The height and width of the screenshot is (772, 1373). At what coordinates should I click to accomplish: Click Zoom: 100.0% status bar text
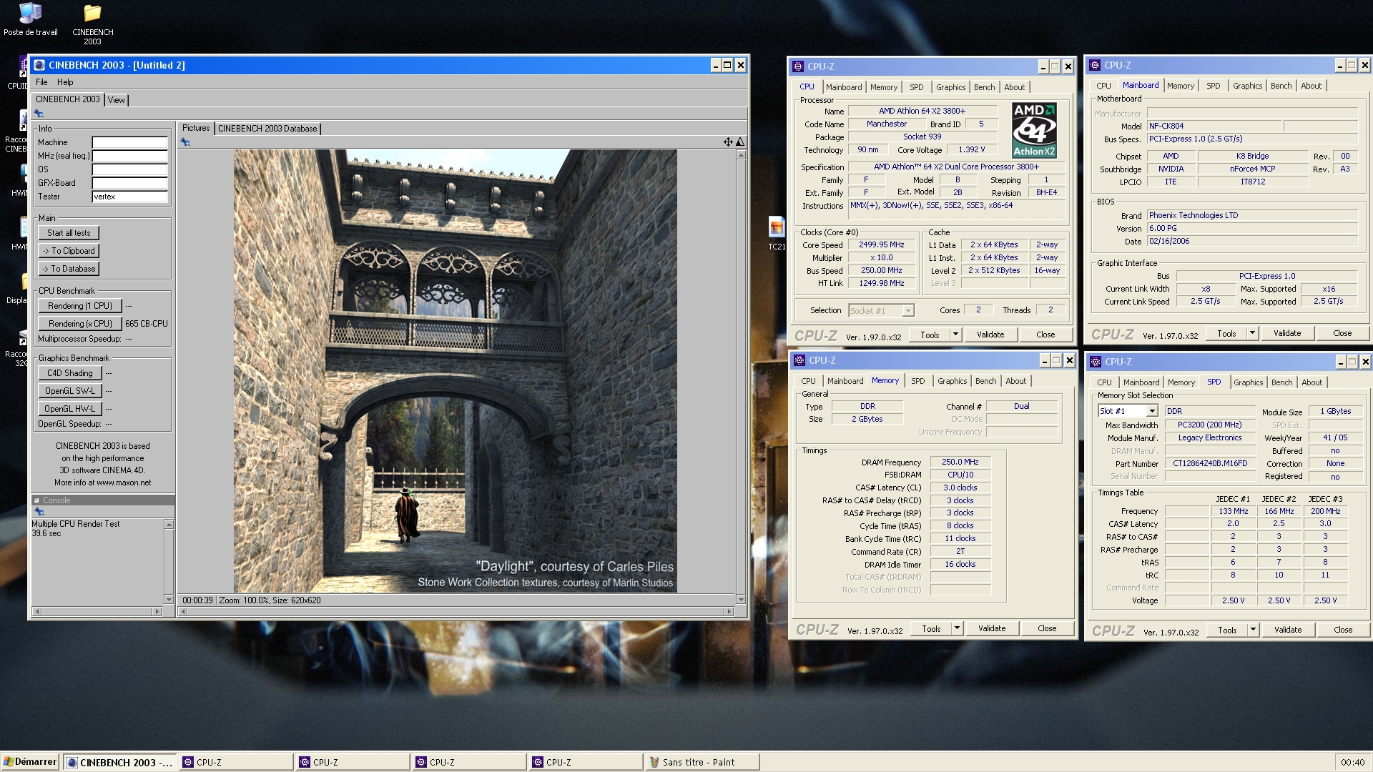243,600
